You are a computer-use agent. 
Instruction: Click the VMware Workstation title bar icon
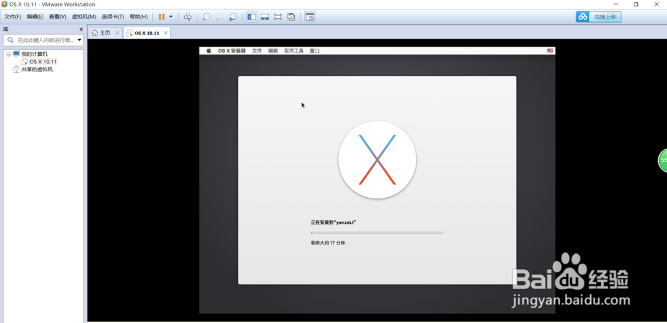(x=4, y=4)
